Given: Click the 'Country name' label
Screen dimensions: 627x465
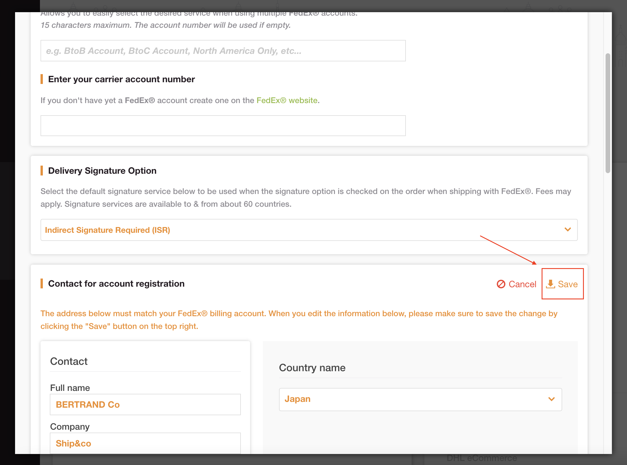Looking at the screenshot, I should click(x=312, y=368).
